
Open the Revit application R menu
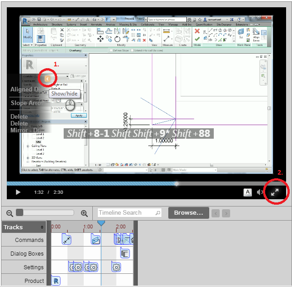(25, 21)
